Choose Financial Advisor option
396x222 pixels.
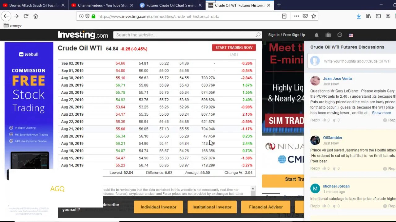click(x=266, y=207)
